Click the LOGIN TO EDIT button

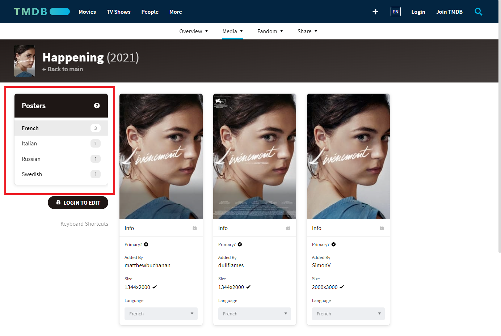(78, 203)
